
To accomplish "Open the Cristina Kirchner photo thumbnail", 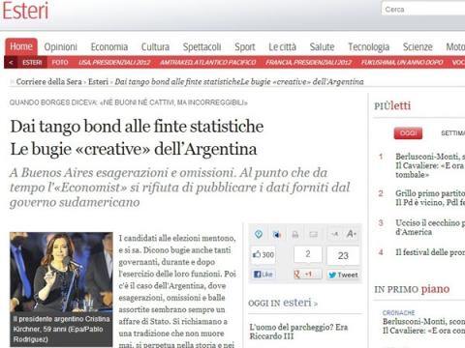I will pos(61,272).
